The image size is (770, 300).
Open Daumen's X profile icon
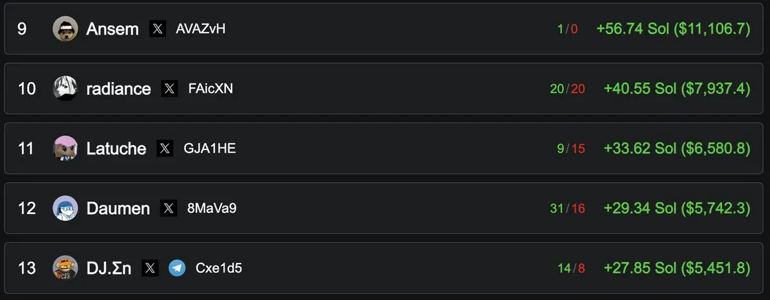tap(168, 208)
